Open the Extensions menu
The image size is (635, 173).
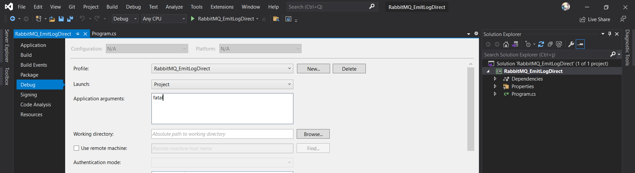[222, 7]
